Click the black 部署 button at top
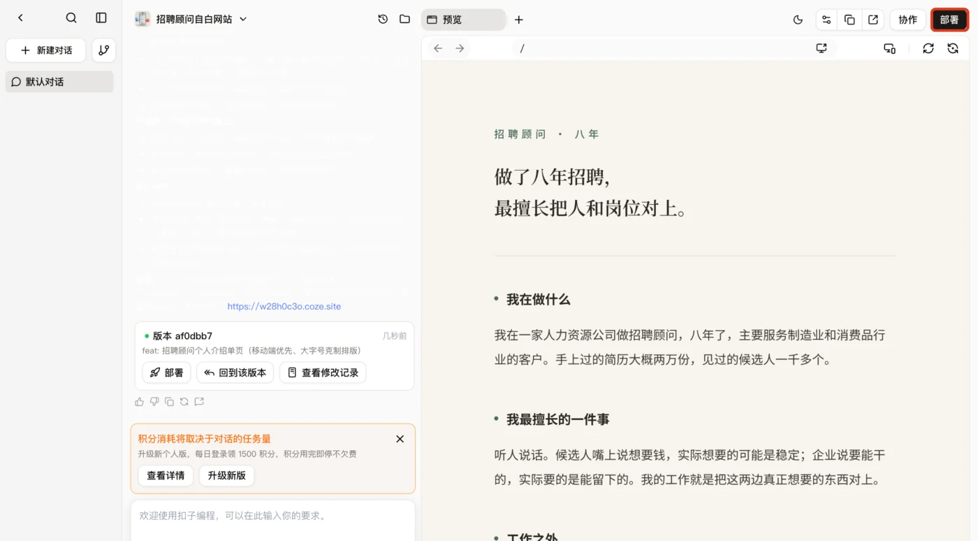Screen dimensions: 978x541 949,20
